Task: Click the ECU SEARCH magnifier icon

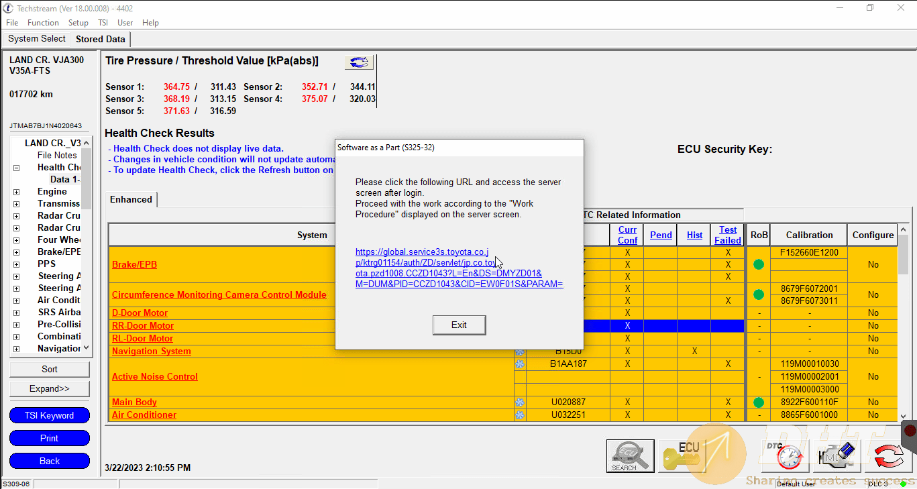Action: tap(629, 455)
